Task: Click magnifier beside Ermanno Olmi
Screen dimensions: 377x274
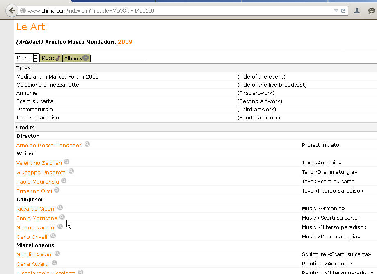Action: tap(57, 190)
